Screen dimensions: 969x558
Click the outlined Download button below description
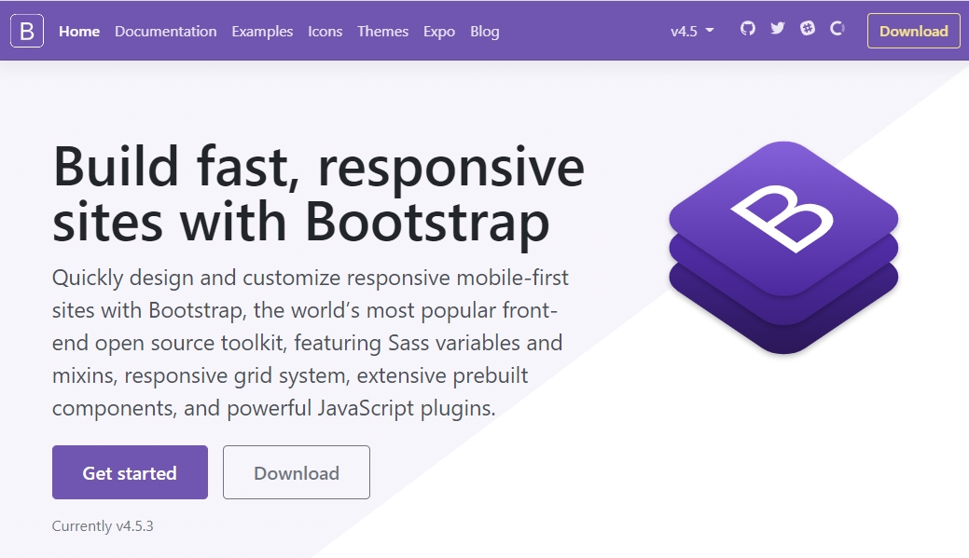[297, 472]
